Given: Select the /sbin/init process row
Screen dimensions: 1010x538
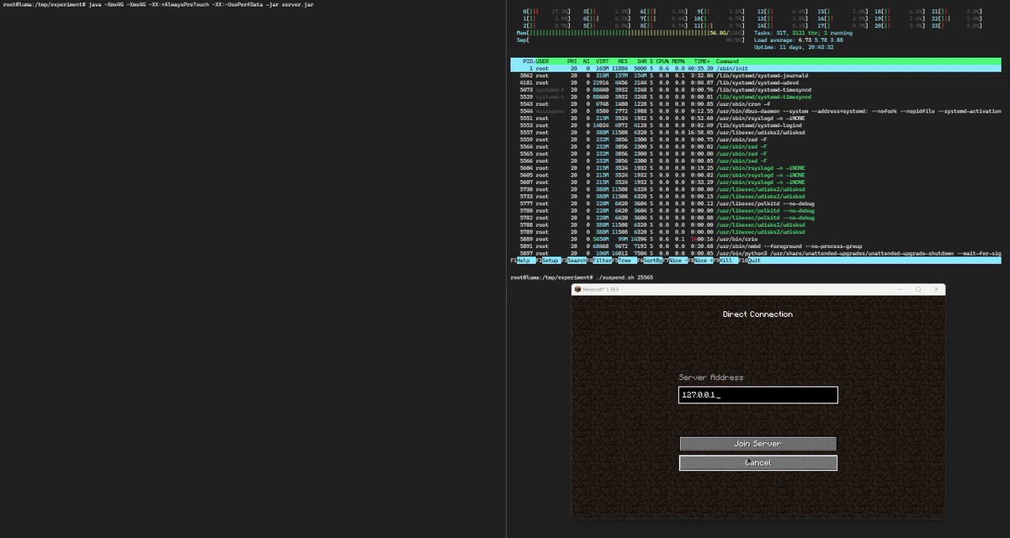Looking at the screenshot, I should pos(756,68).
